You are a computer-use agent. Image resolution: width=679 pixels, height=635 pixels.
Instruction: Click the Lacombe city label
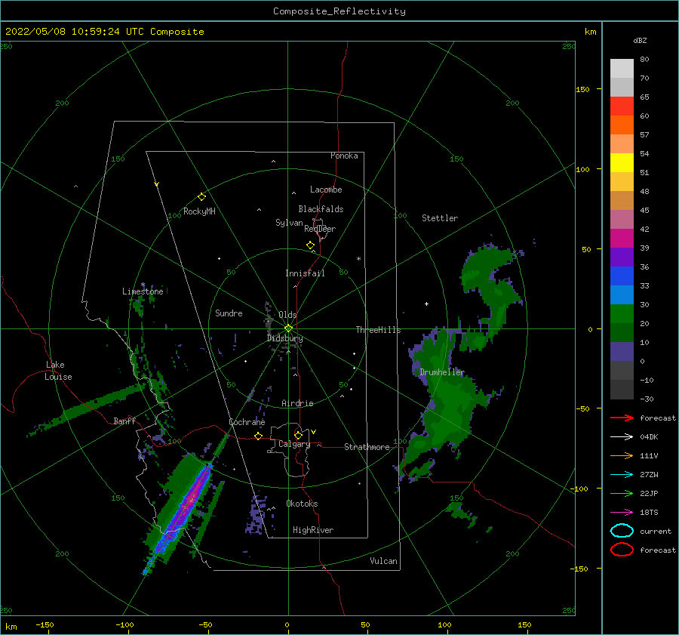(326, 190)
